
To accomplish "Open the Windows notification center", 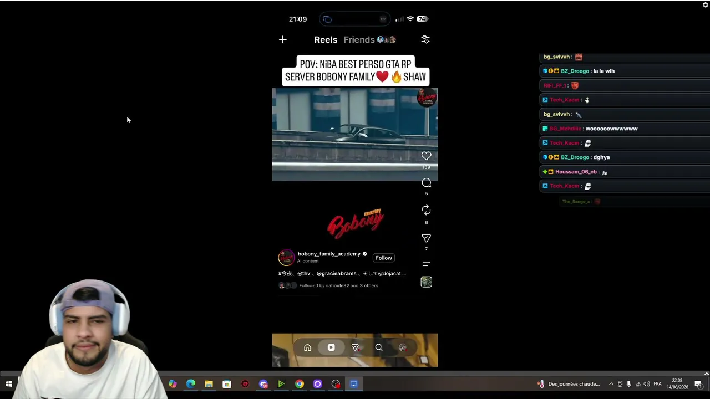I will (x=698, y=384).
